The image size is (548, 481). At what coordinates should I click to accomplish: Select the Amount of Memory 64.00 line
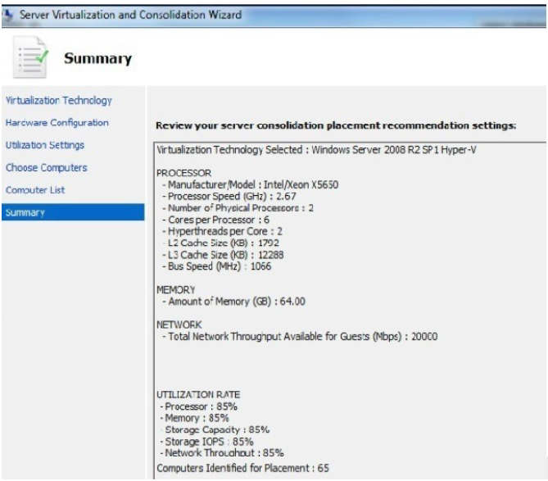click(x=233, y=302)
